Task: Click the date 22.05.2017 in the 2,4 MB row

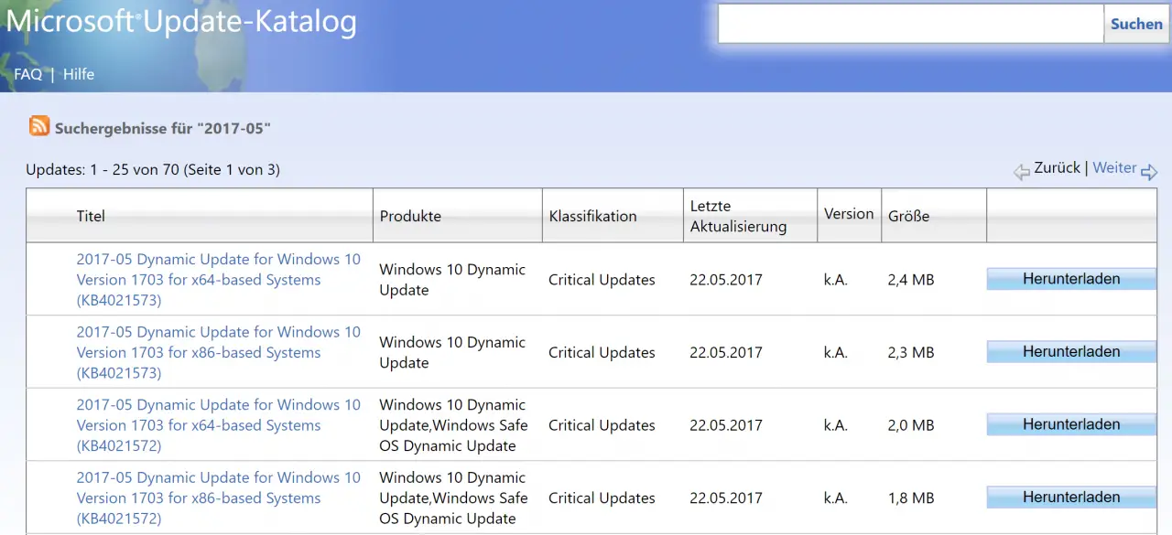Action: click(726, 280)
